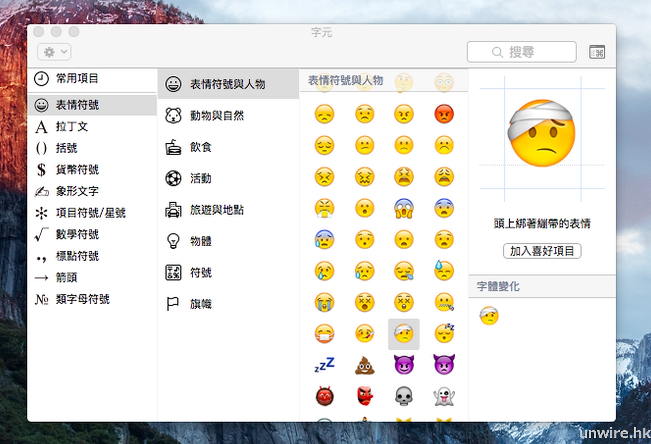Select 飲食 emoji subcategory
Screen dimensions: 651x444
[200, 147]
